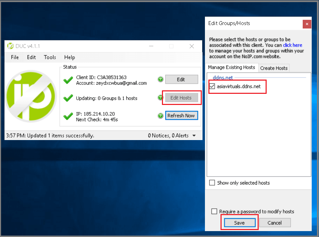The height and width of the screenshot is (237, 319).
Task: Enable Require a password to modify hosts
Action: click(214, 211)
